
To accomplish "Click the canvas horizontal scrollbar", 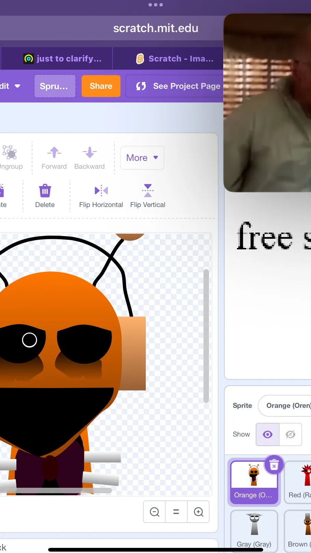I will (56, 490).
